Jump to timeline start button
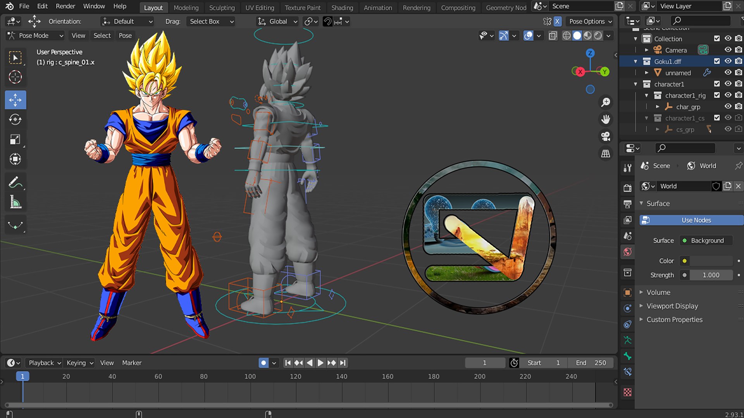 pos(288,363)
